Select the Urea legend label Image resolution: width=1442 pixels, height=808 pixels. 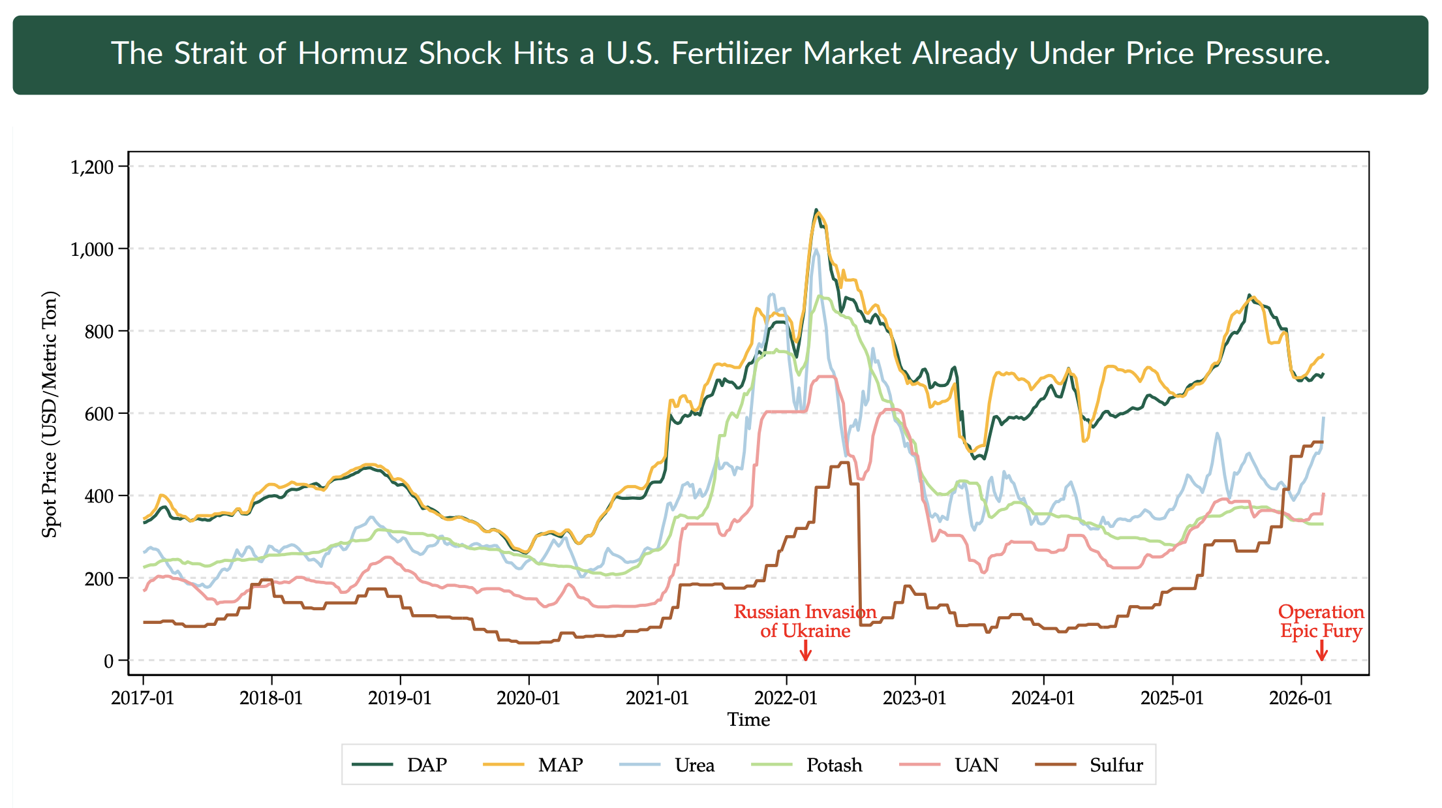click(x=694, y=765)
